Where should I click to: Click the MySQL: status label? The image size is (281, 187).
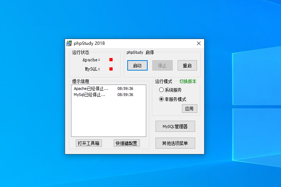[x=93, y=69]
